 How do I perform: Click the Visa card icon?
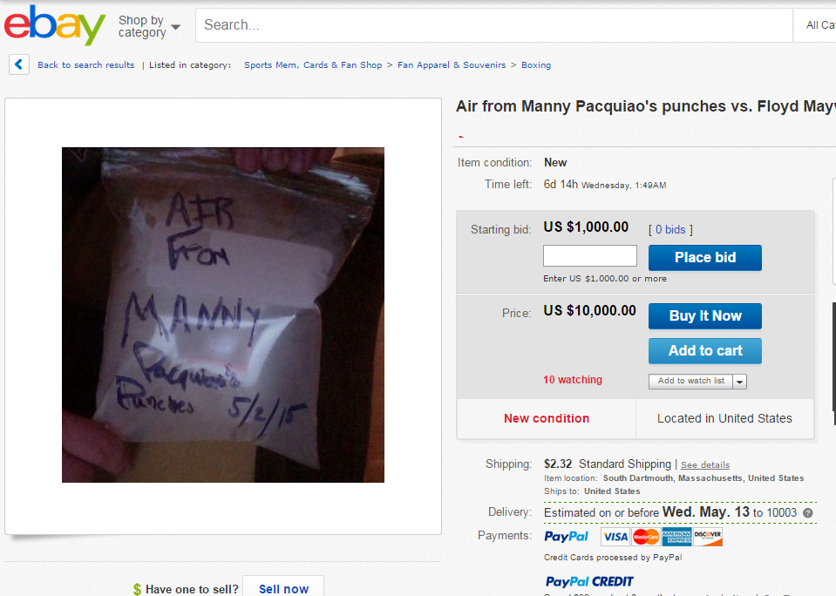(615, 537)
